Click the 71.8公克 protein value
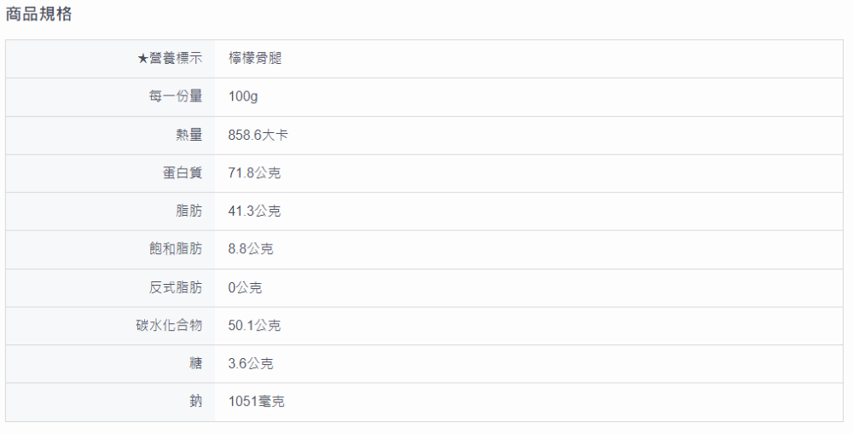Image resolution: width=853 pixels, height=434 pixels. pos(254,173)
